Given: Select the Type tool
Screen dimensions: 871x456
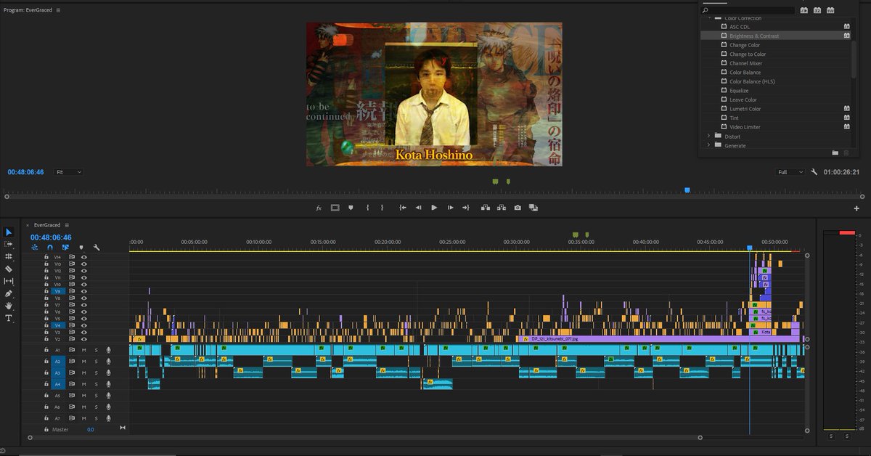Looking at the screenshot, I should pyautogui.click(x=9, y=318).
